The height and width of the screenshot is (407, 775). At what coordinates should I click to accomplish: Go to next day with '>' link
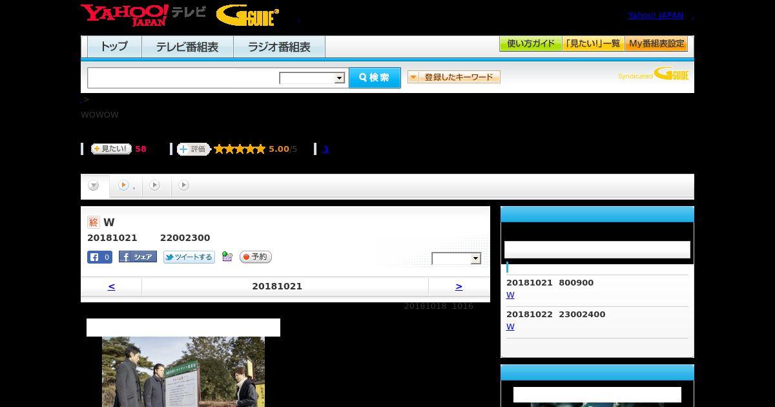click(x=459, y=286)
